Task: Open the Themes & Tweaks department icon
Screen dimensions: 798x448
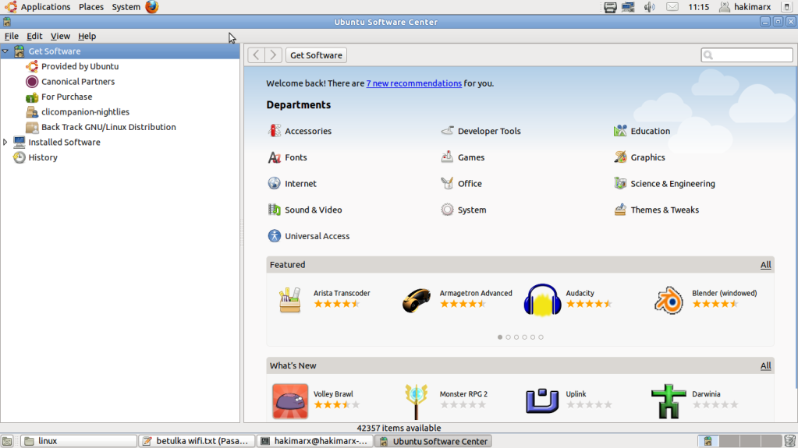Action: click(620, 210)
